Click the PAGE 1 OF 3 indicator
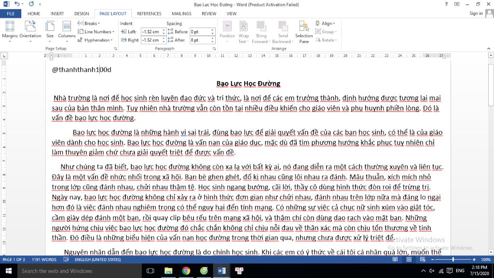Screen dimensions: 494x278 pos(14,259)
